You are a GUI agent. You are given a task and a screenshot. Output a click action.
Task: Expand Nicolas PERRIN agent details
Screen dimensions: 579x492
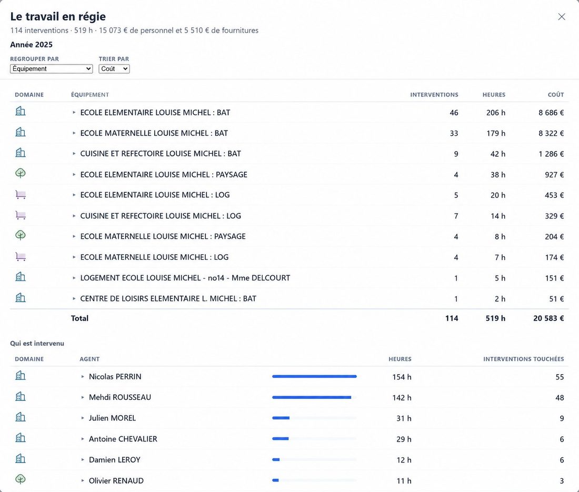tap(83, 376)
